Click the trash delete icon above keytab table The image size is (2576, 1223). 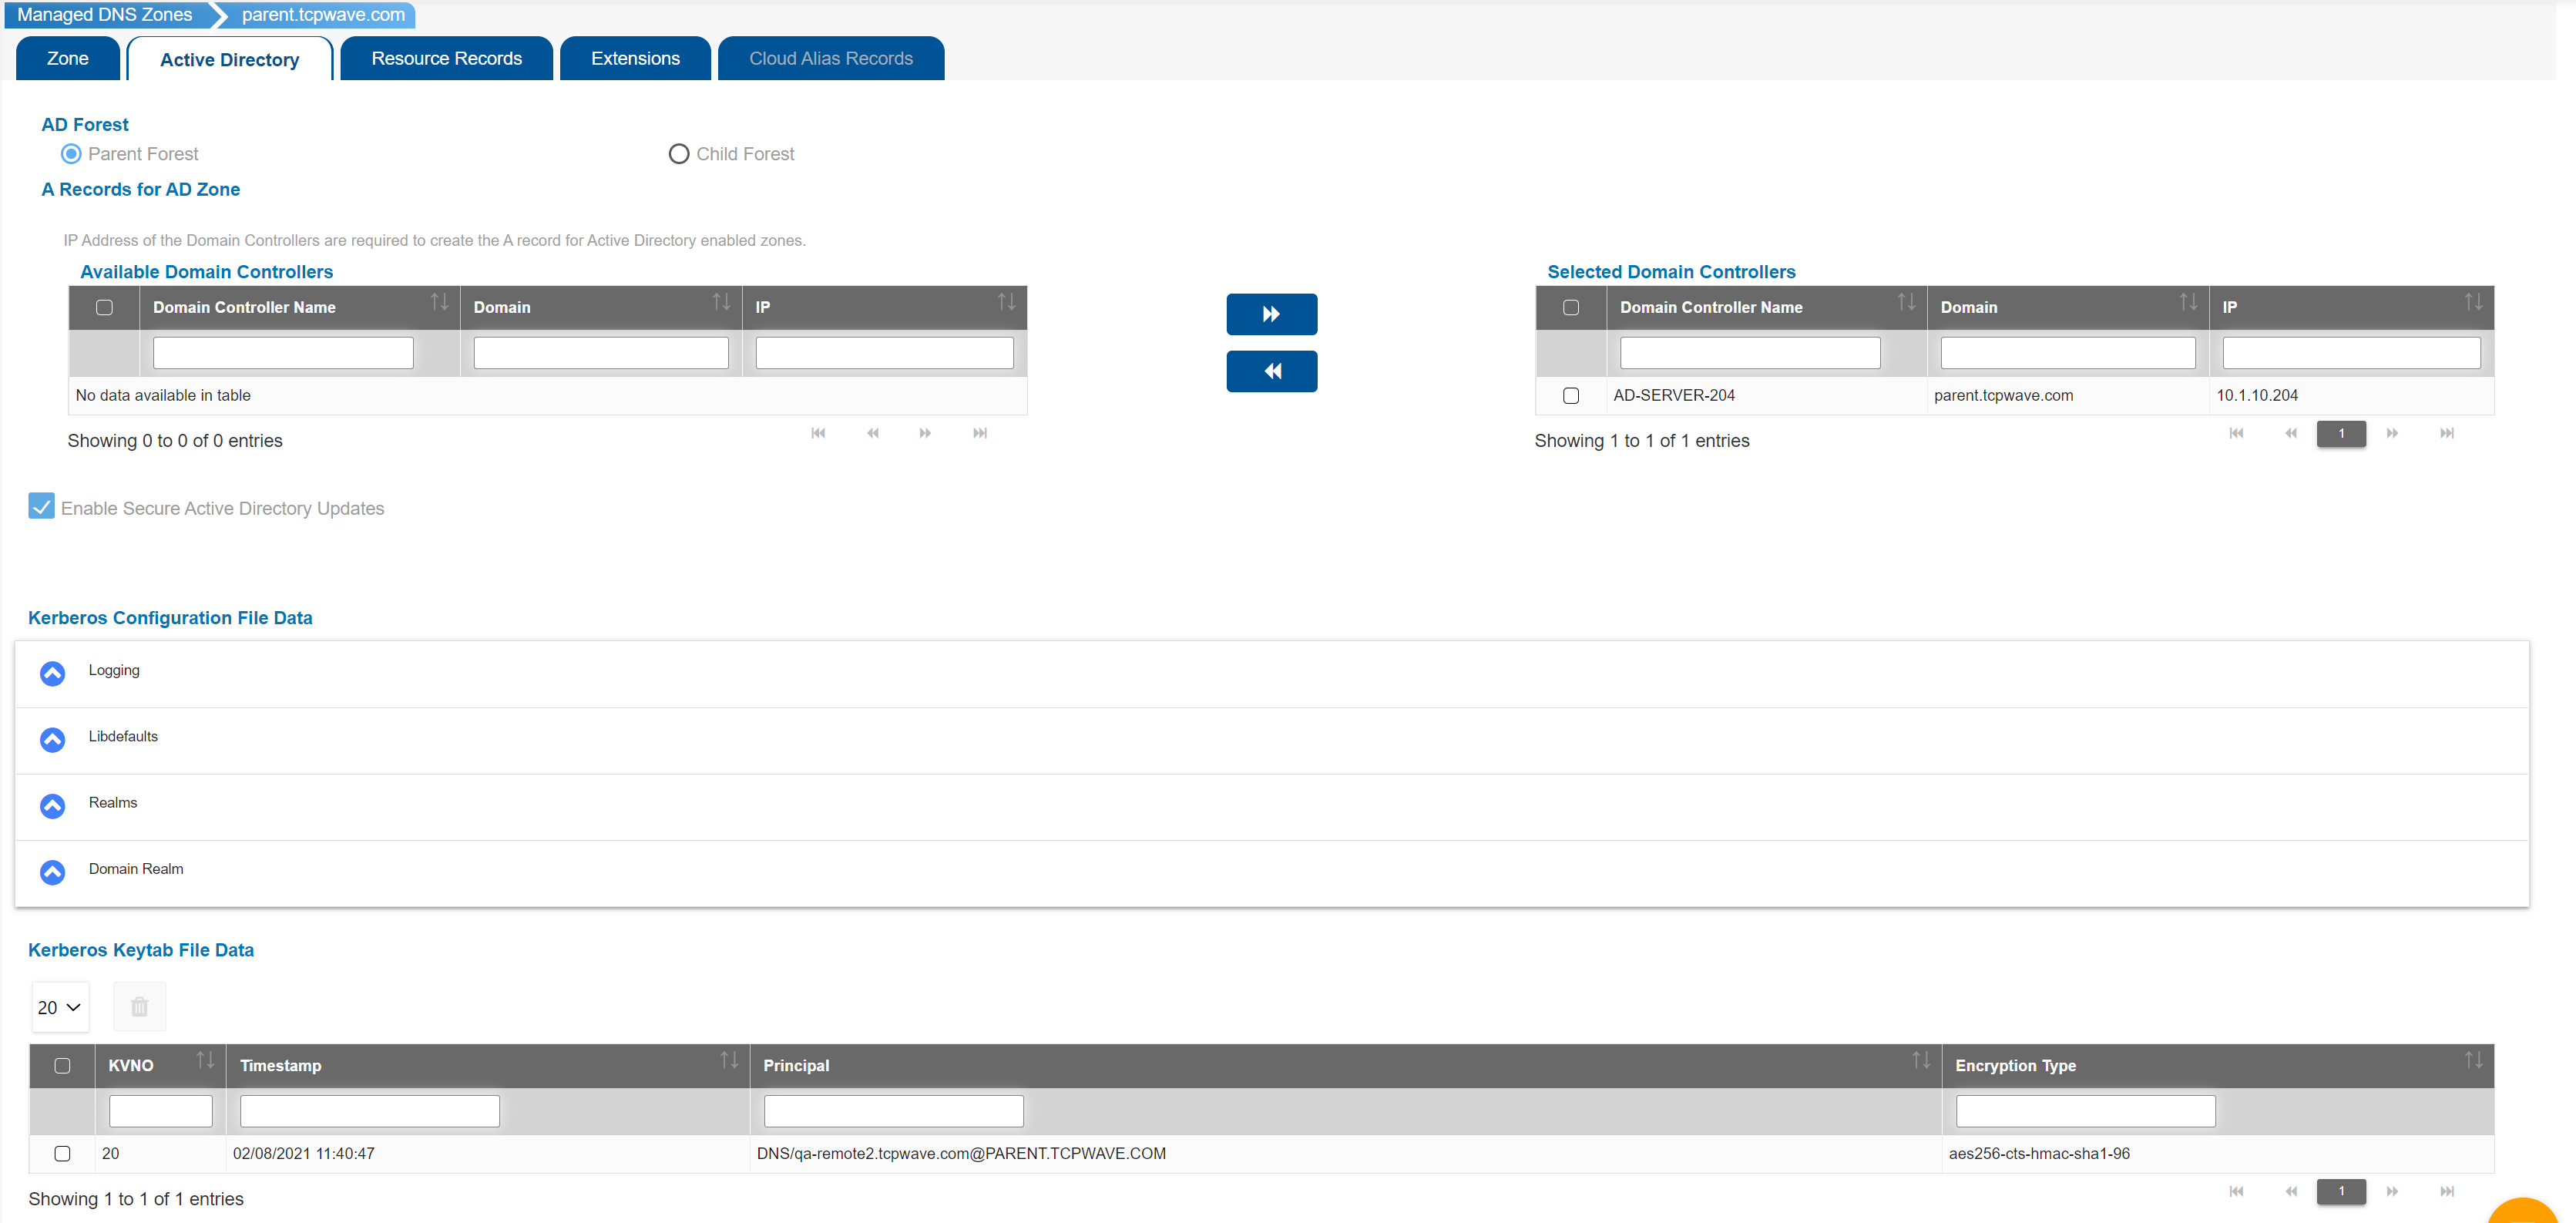pyautogui.click(x=139, y=1006)
